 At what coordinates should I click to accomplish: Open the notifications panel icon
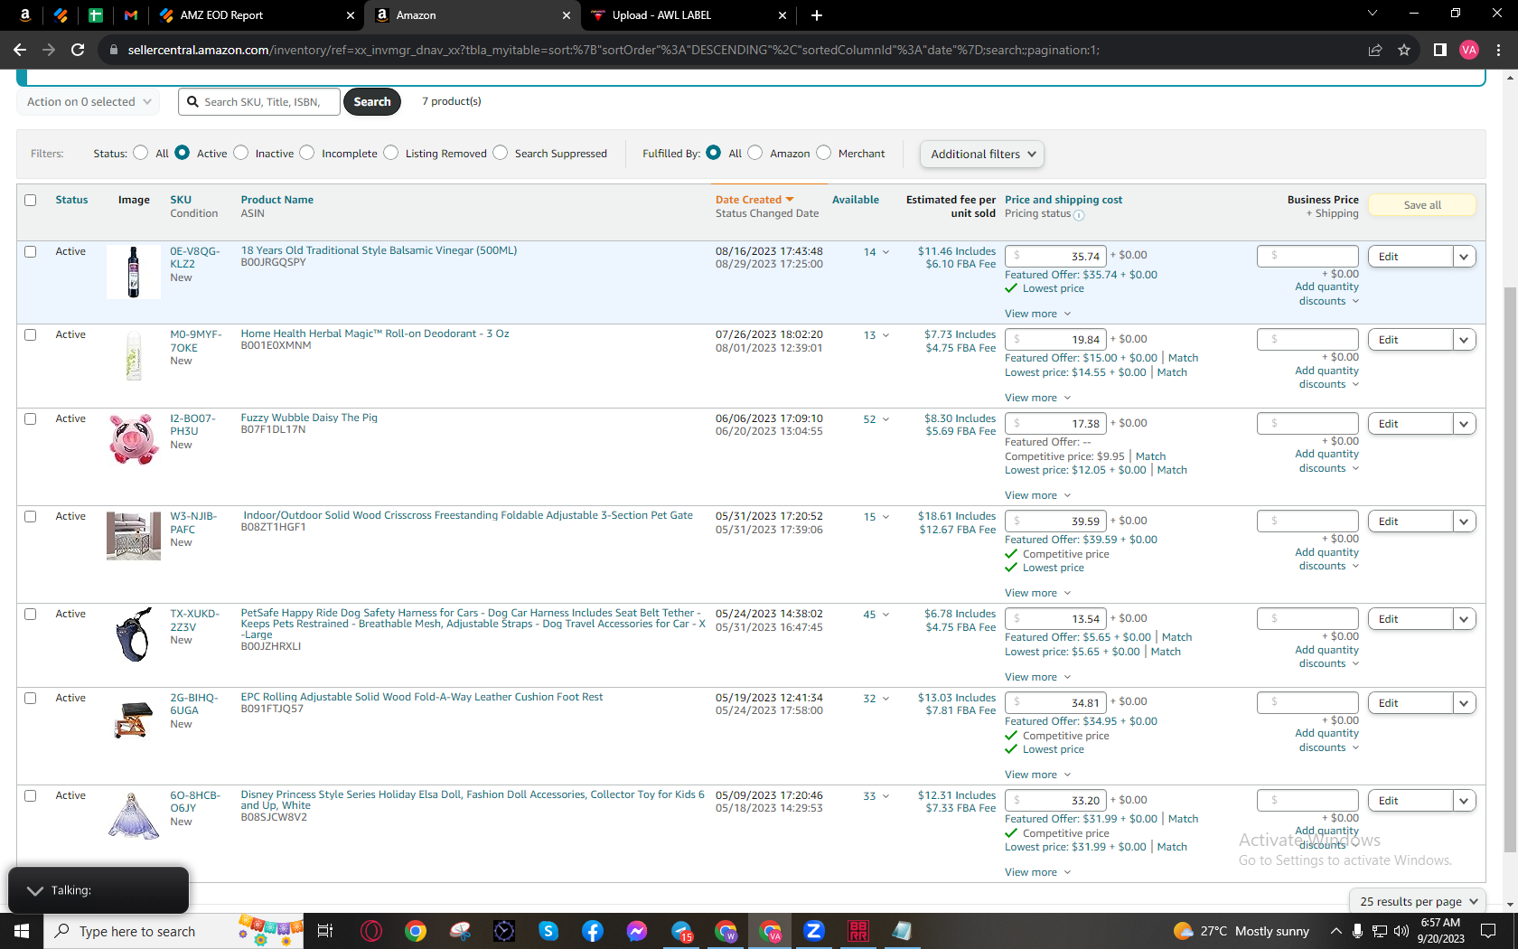tap(1488, 931)
